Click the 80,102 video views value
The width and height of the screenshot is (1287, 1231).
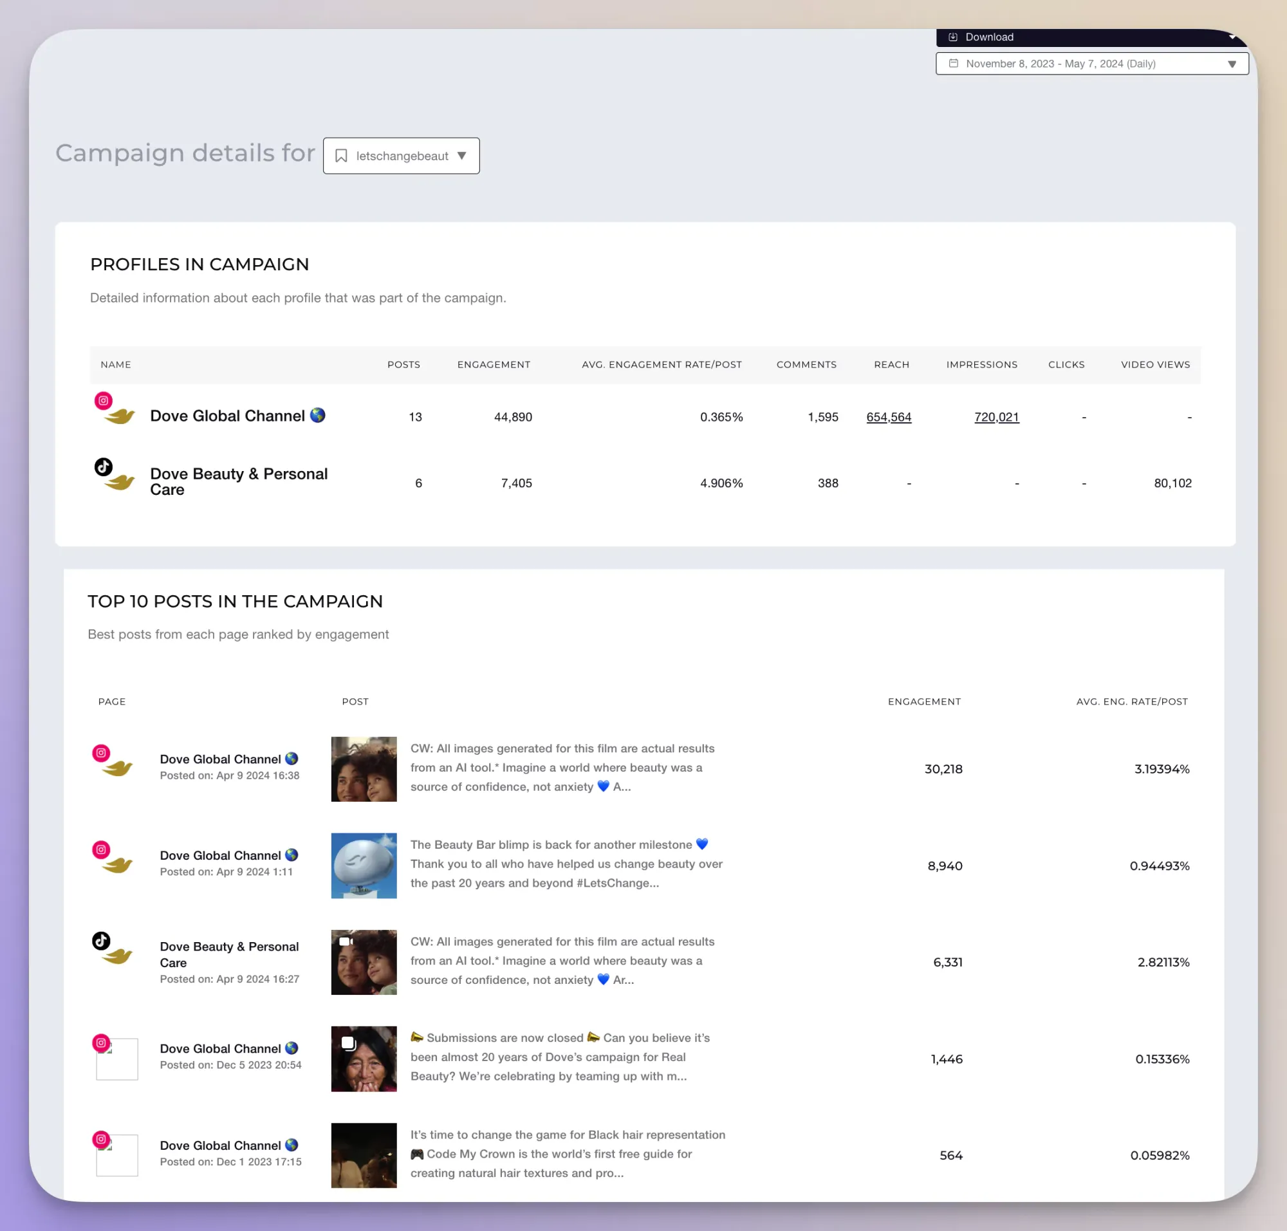click(1172, 483)
